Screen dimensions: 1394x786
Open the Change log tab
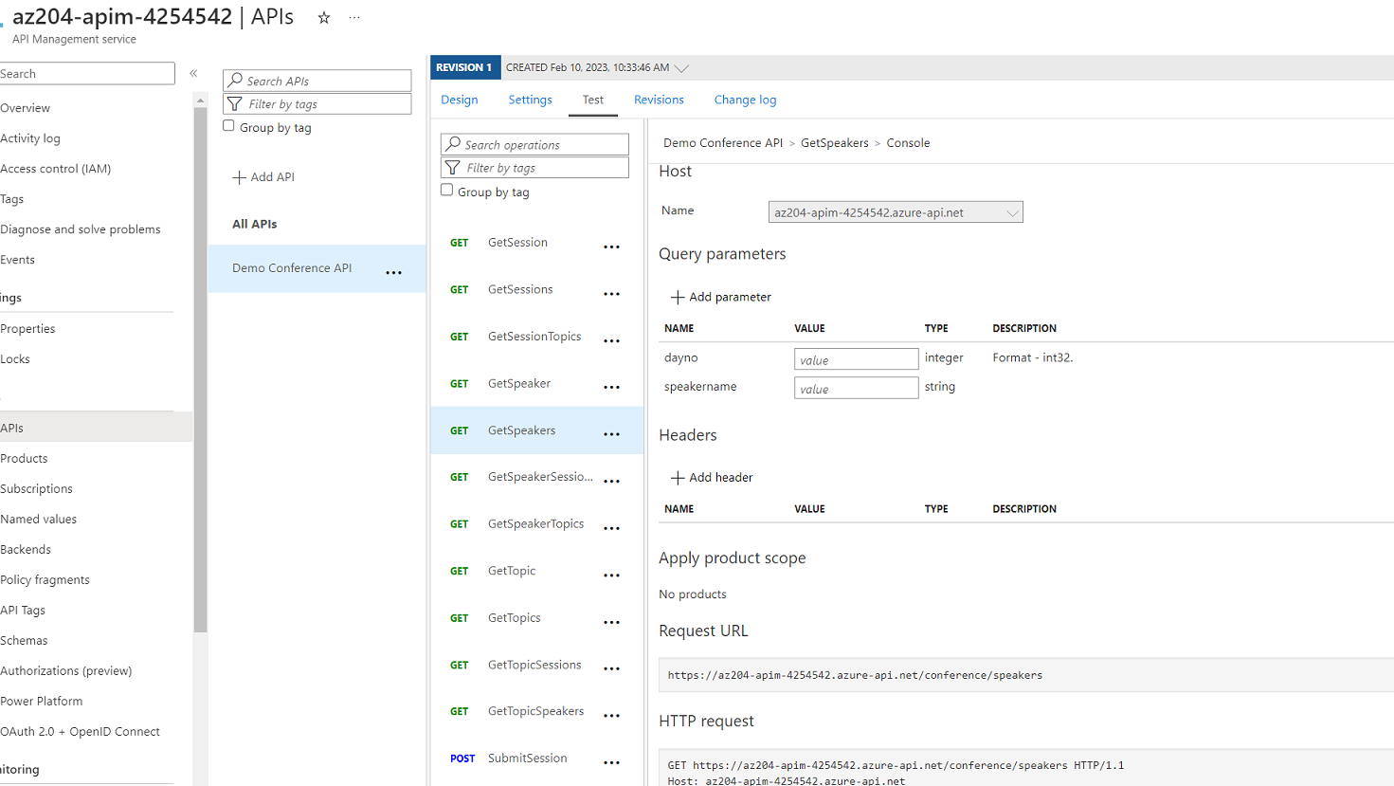tap(745, 100)
